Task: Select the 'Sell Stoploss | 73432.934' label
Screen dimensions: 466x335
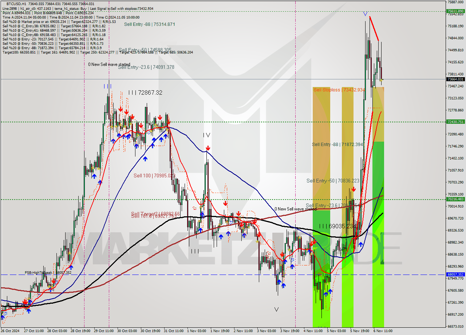Action: (x=339, y=90)
